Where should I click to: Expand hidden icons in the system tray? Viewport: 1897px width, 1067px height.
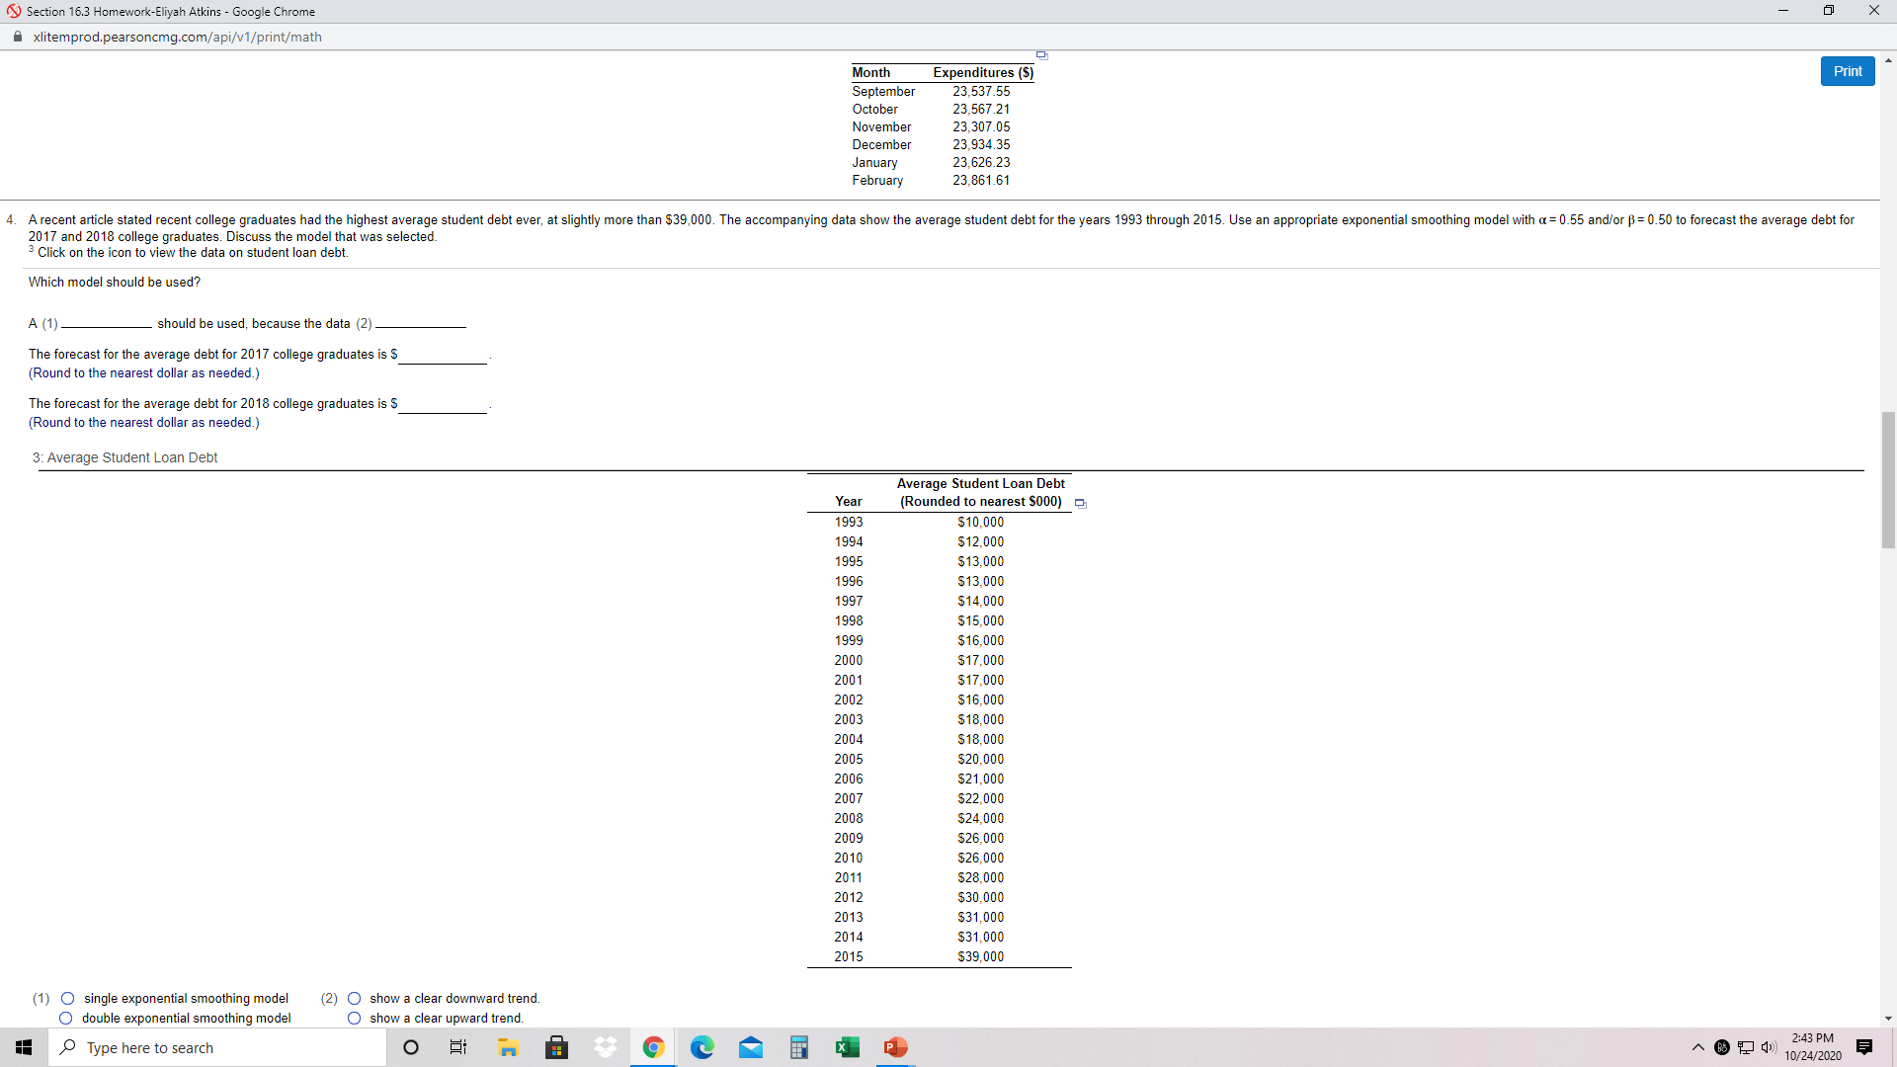click(1696, 1047)
